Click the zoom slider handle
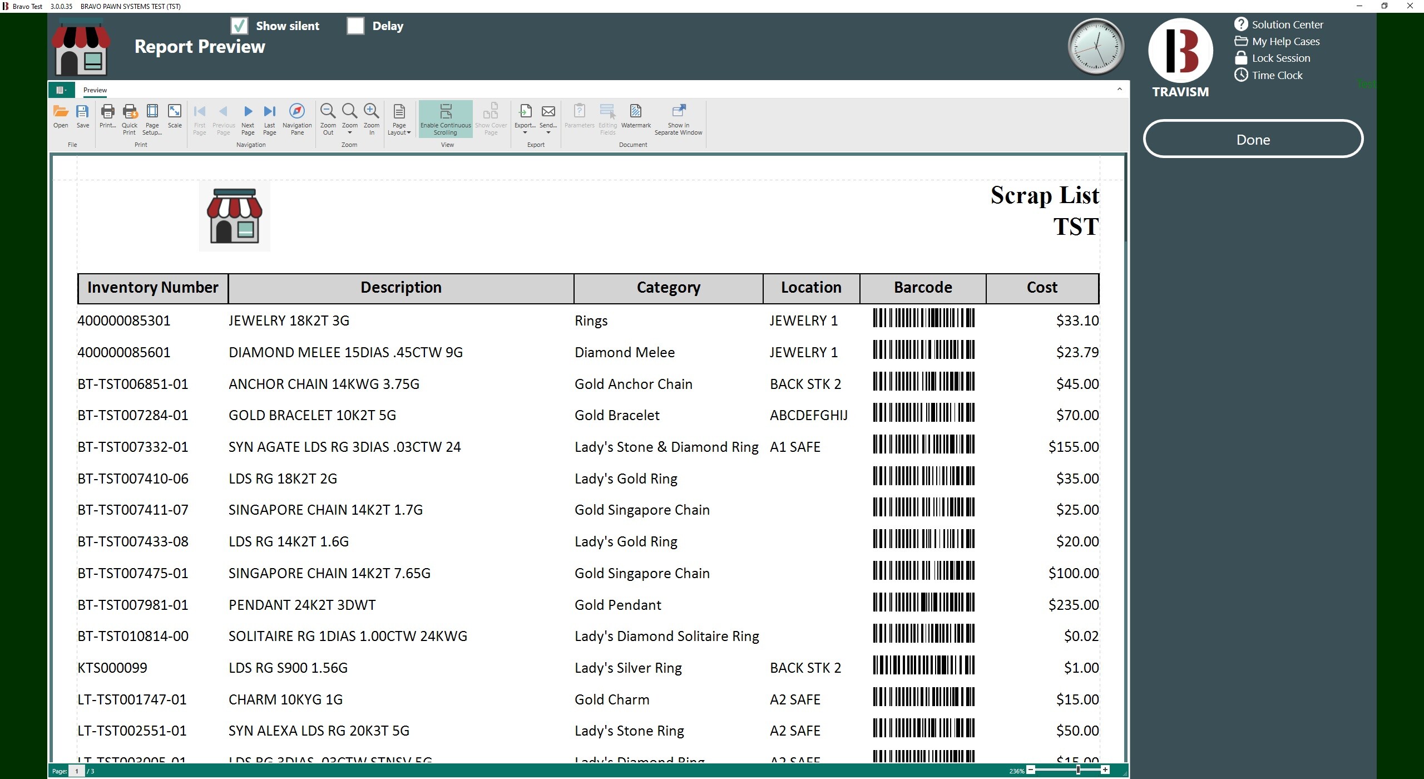Screen dimensions: 1424x779 click(1078, 770)
